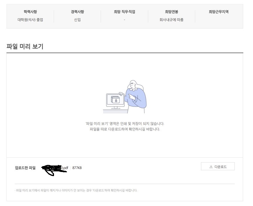The image size is (253, 206).
Task: Click the 파일 미리 보기 heading
Action: click(x=25, y=46)
